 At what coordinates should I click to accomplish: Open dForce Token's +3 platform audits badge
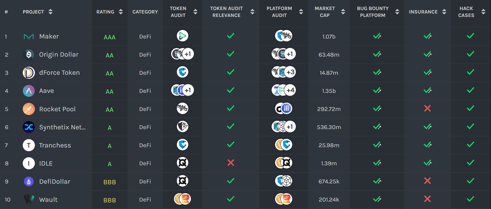pos(290,72)
